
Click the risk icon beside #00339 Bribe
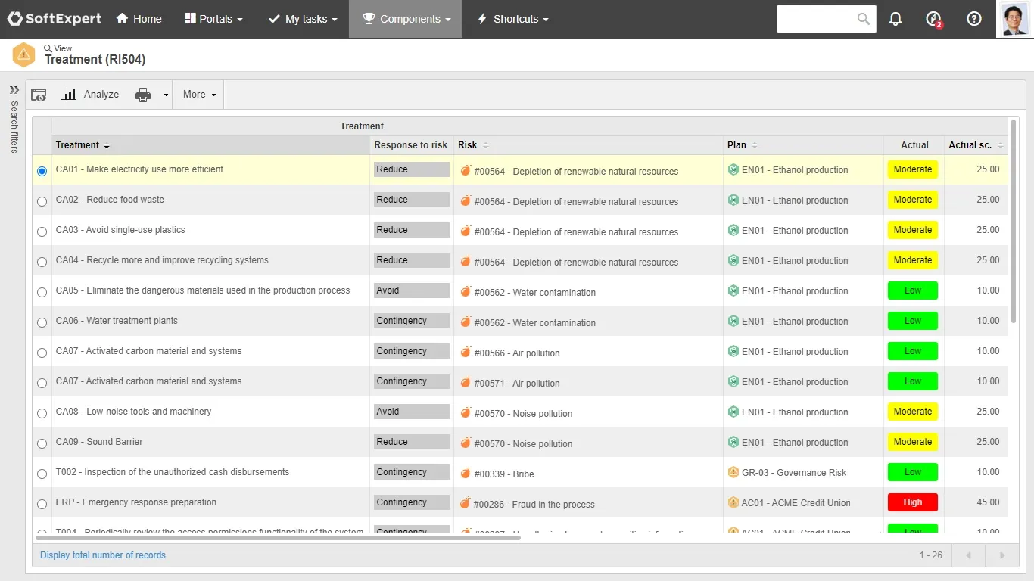click(x=466, y=472)
